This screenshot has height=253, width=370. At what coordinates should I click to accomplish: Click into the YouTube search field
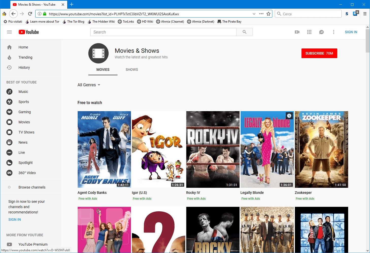(x=163, y=32)
